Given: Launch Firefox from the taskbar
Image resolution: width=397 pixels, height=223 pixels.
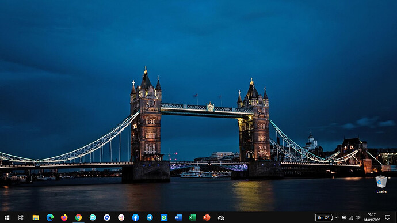Looking at the screenshot, I should pos(64,217).
